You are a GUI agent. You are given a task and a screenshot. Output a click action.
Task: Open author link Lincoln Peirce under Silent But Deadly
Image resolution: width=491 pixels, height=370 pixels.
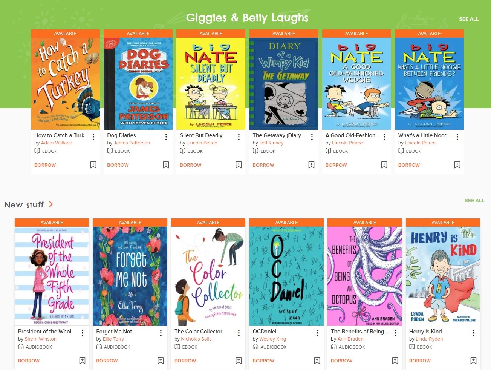point(202,143)
